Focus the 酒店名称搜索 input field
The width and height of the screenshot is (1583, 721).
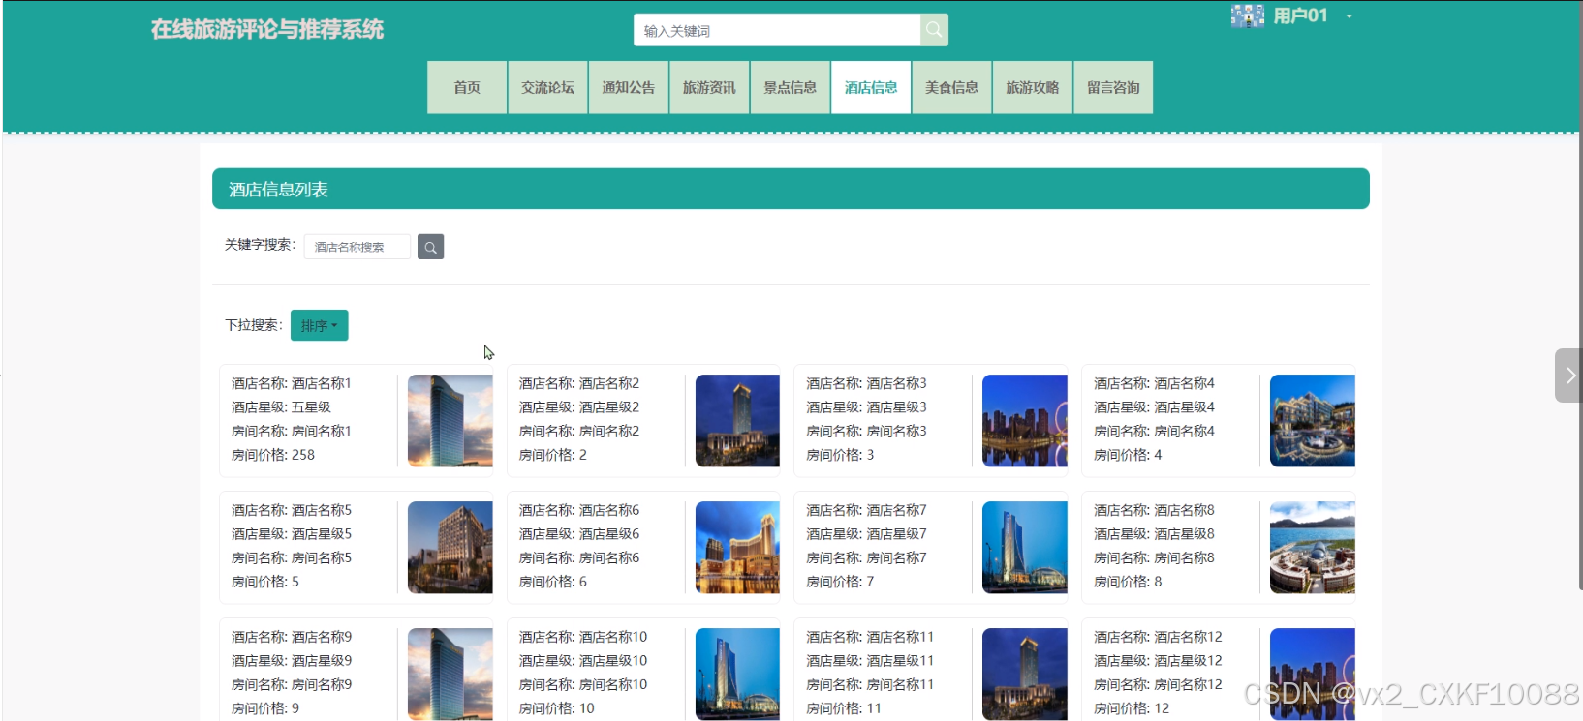click(357, 247)
